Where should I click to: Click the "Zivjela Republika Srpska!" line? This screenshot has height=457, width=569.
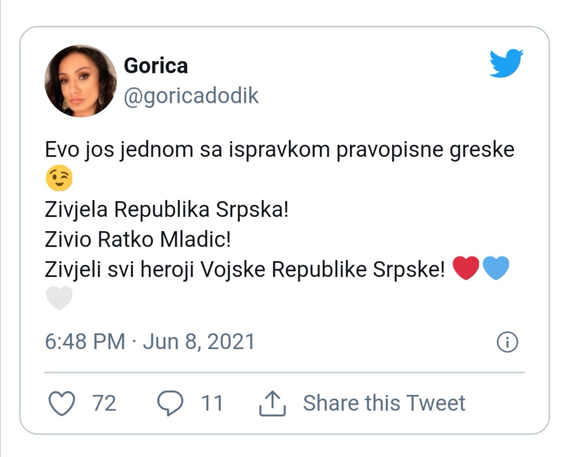(166, 210)
